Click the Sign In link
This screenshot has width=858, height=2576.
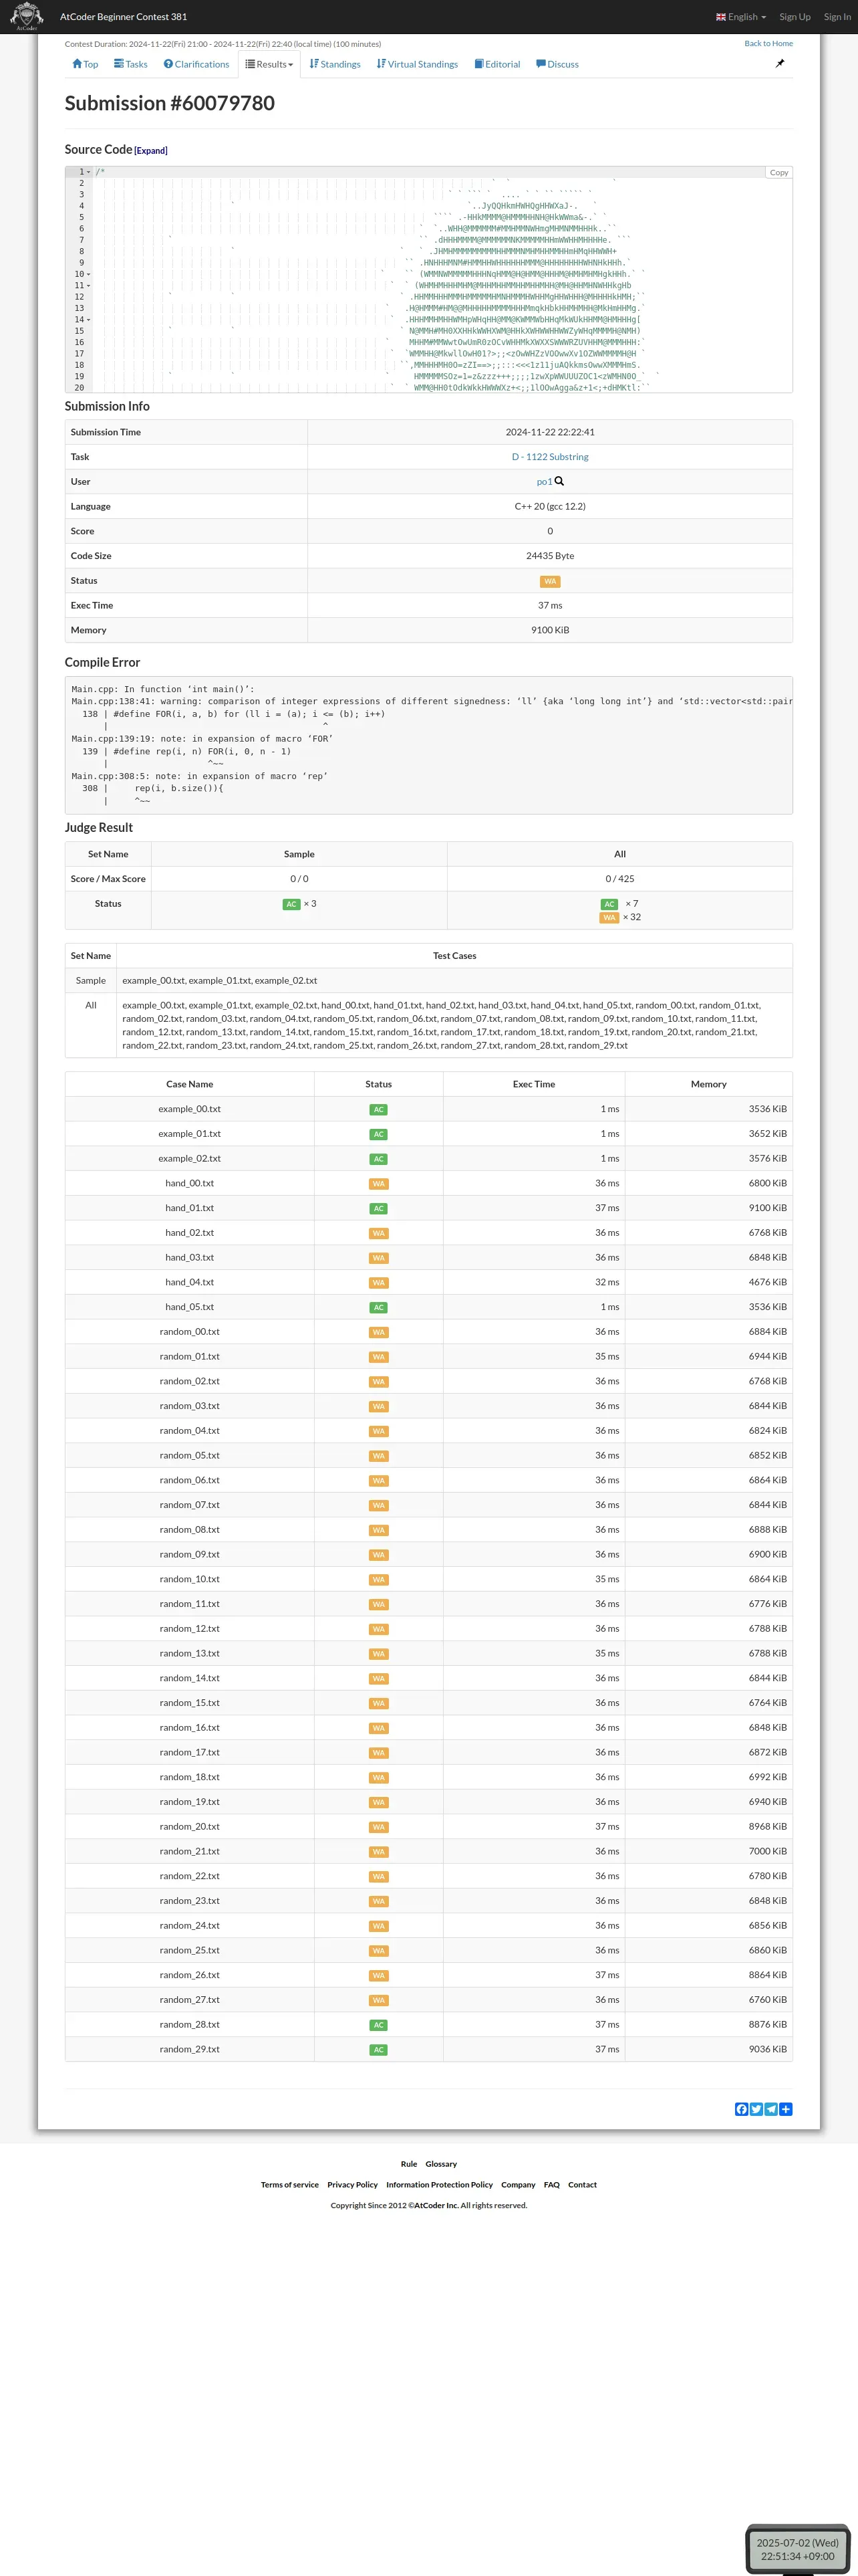[x=837, y=17]
